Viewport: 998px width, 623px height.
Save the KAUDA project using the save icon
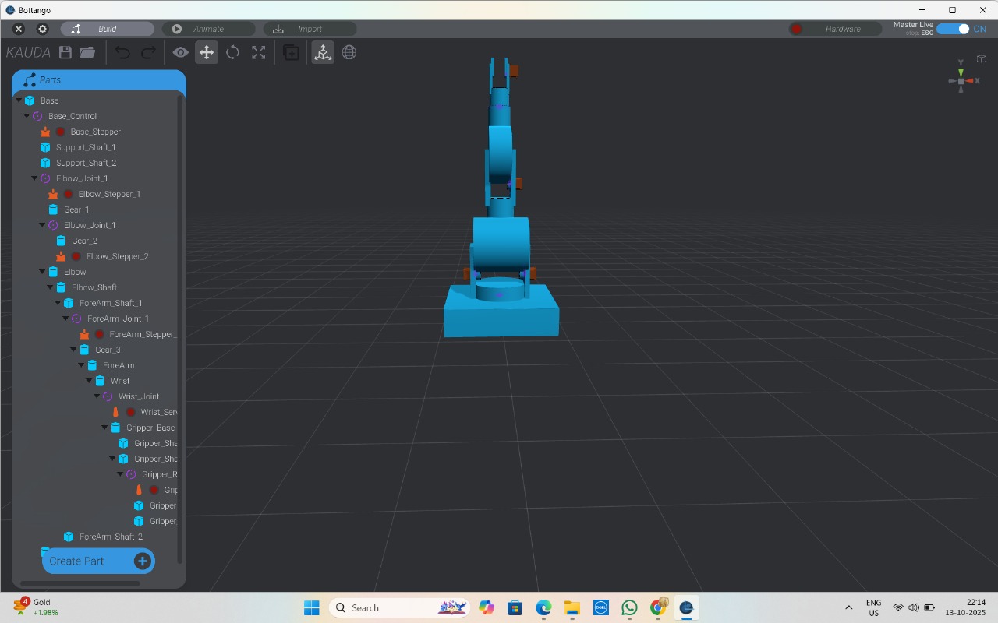click(x=66, y=52)
